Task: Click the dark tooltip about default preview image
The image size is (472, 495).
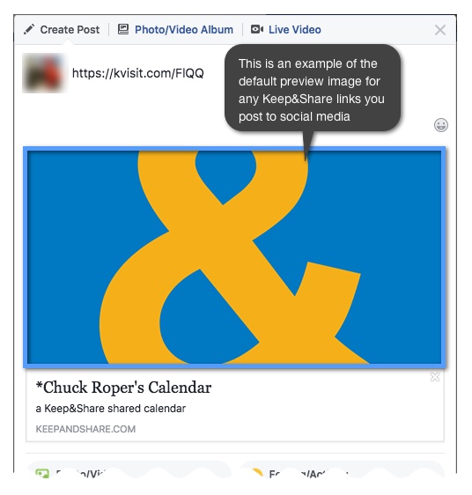Action: coord(313,88)
